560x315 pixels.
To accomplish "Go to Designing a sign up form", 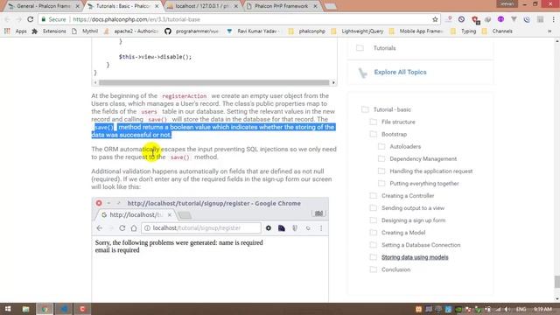I will click(x=413, y=220).
